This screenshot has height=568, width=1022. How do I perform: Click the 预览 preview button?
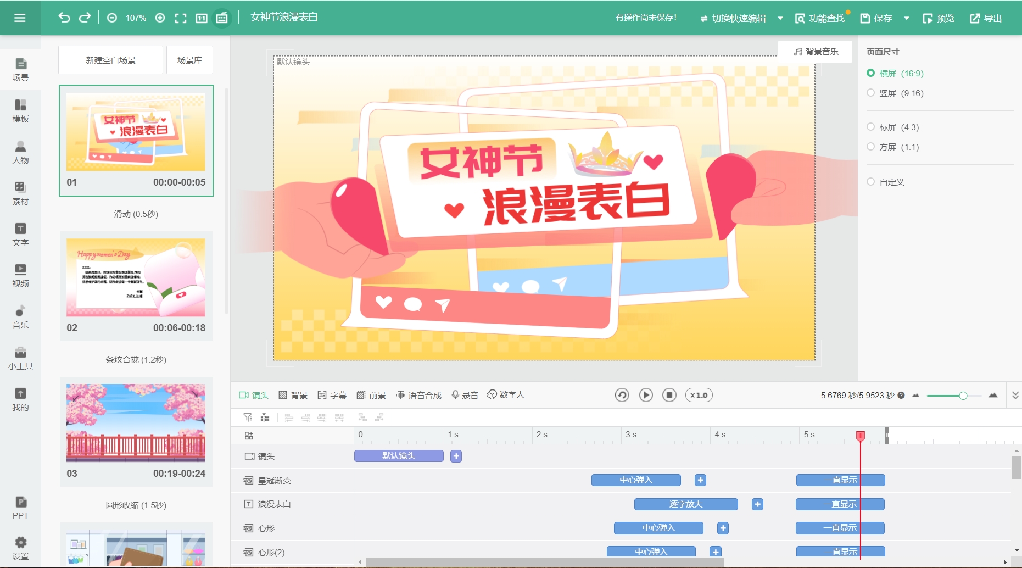point(939,18)
